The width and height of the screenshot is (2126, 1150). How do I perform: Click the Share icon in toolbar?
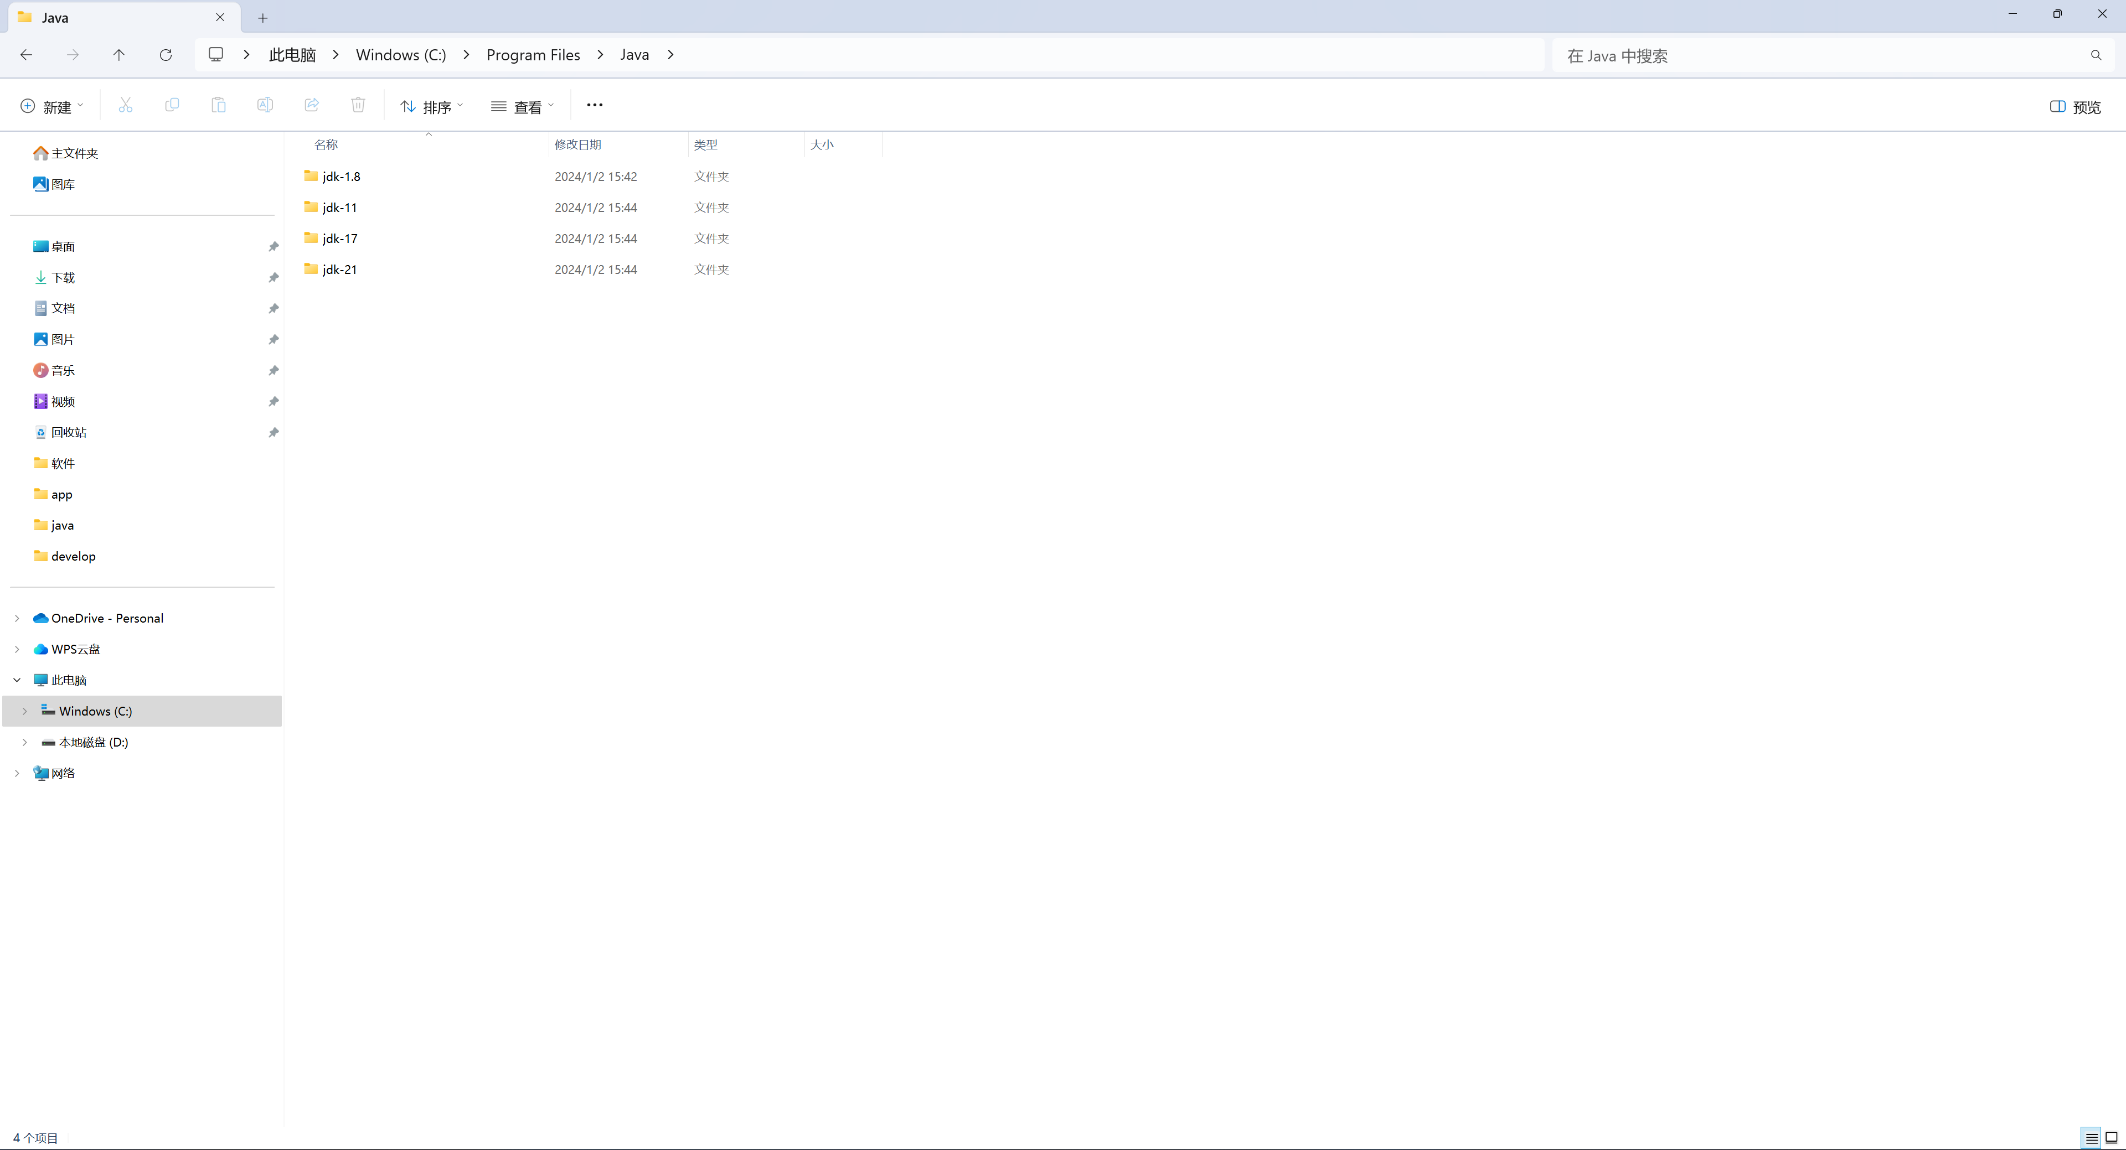tap(312, 105)
